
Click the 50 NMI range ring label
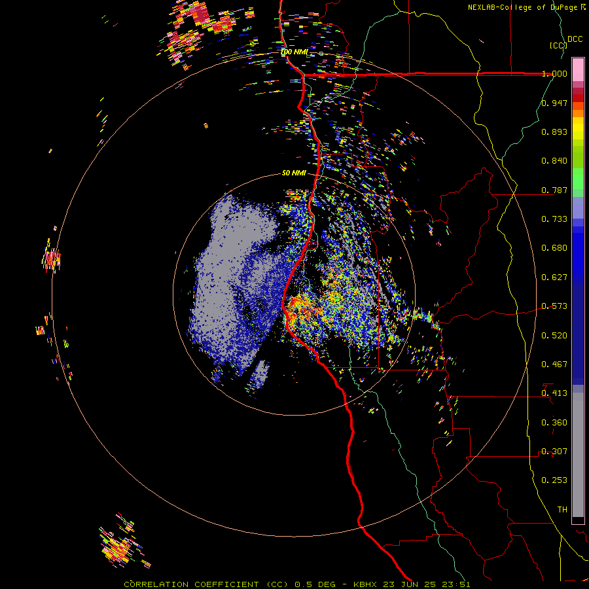coord(294,173)
